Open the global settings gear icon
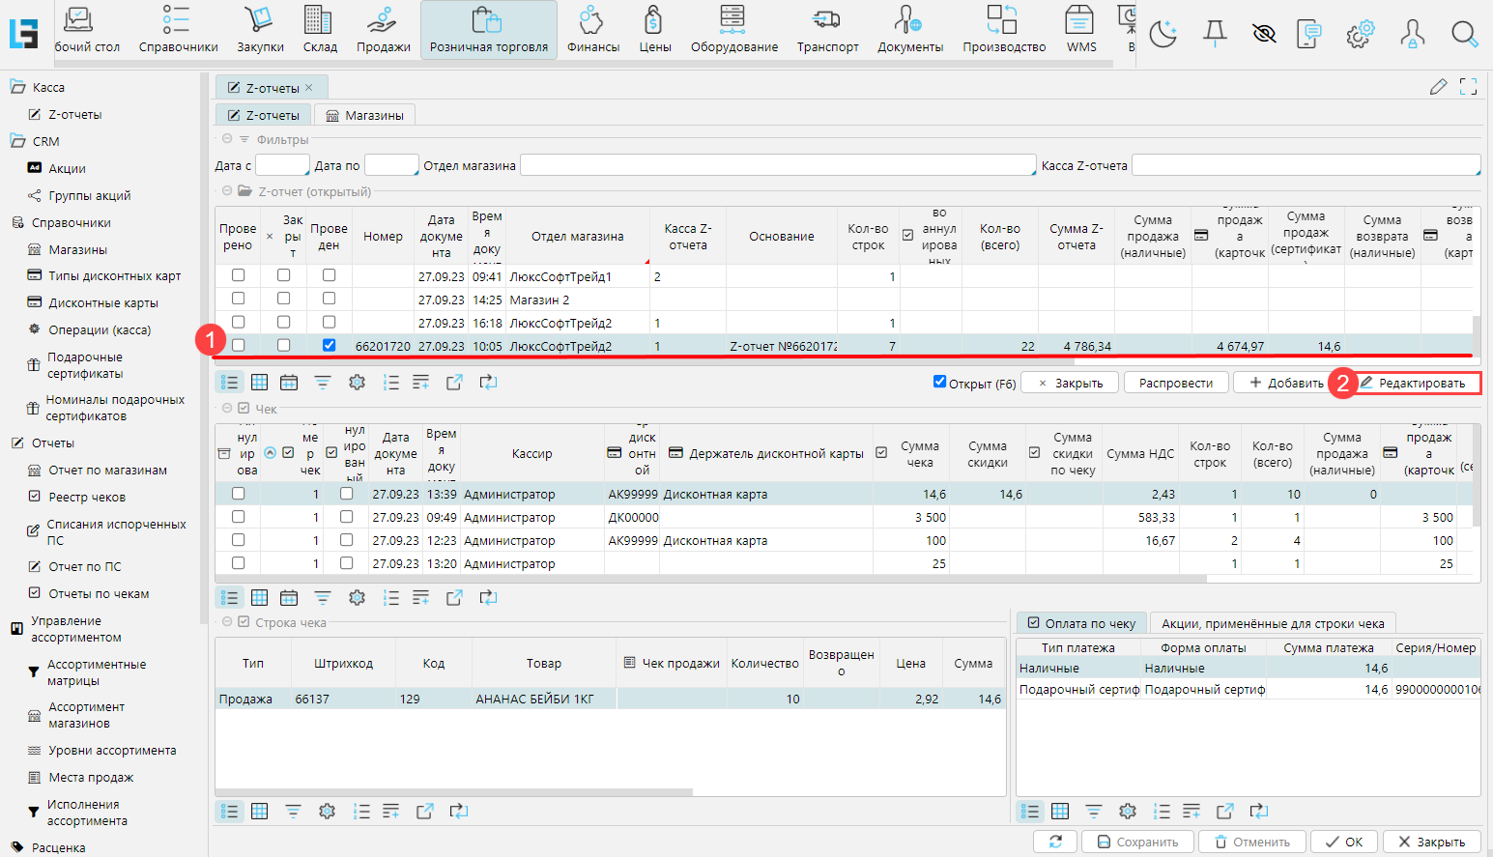Screen dimensions: 1493x857 tap(1360, 35)
